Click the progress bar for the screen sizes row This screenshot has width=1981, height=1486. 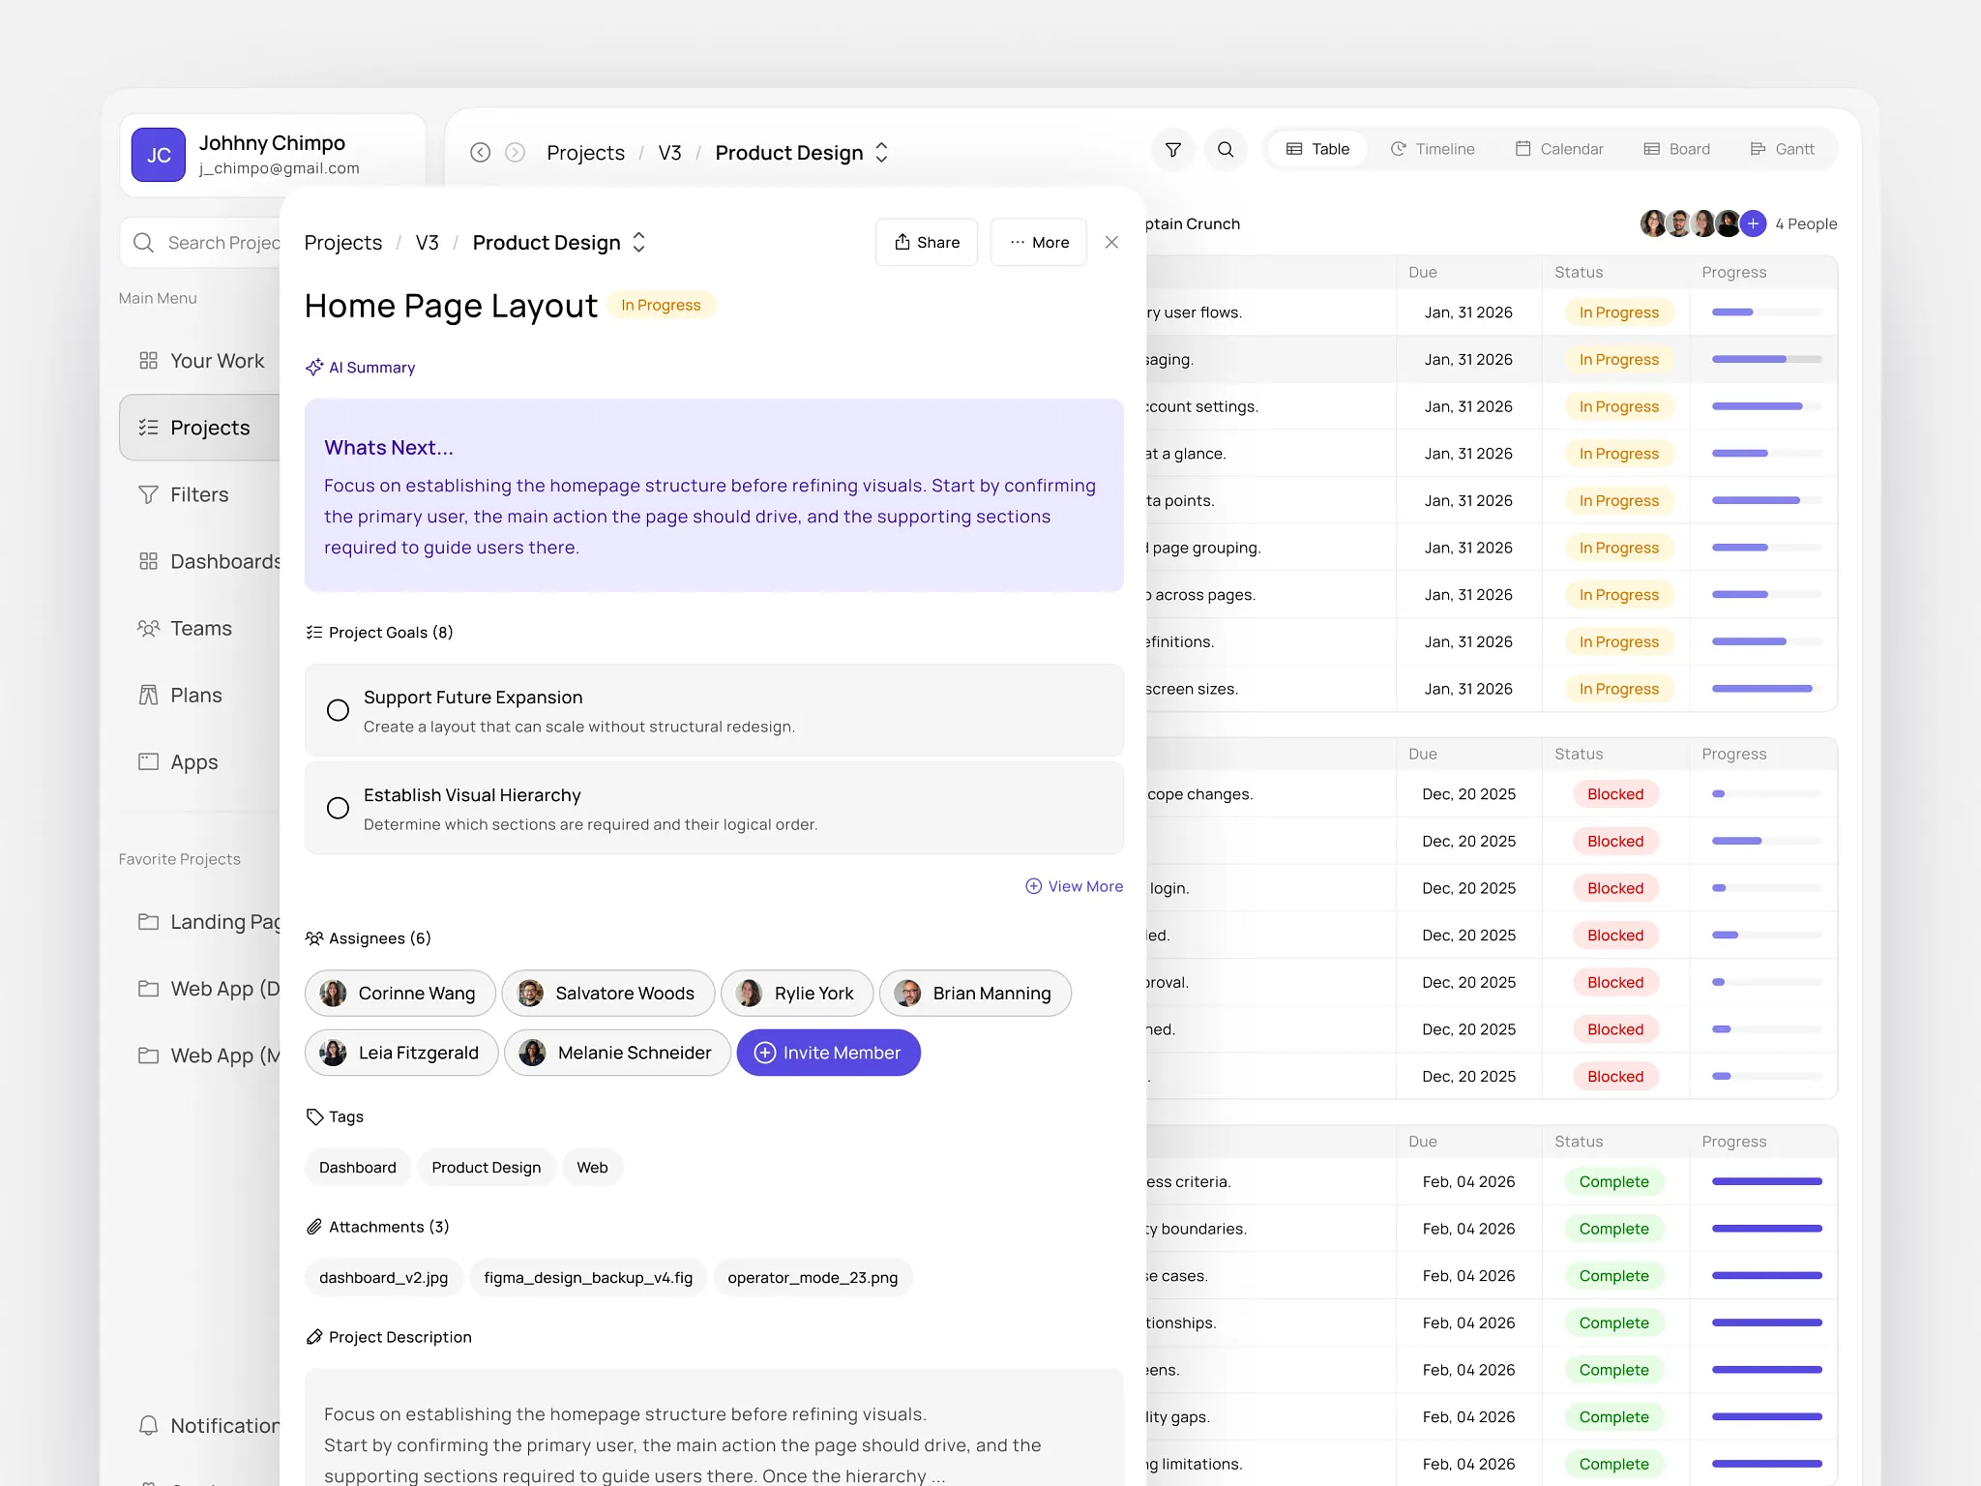1762,689
